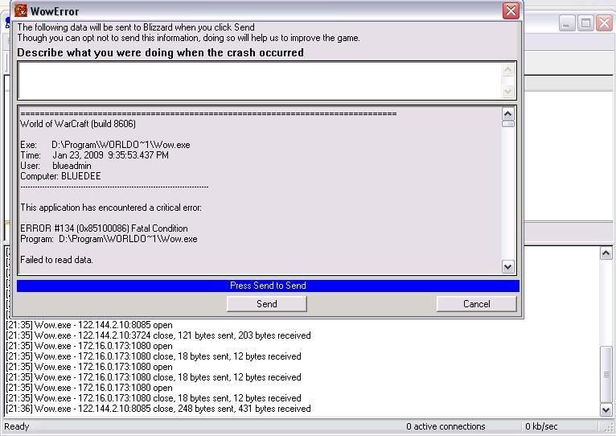
Task: Select the 'Computer: BLUEDEE' line
Action: pos(60,176)
